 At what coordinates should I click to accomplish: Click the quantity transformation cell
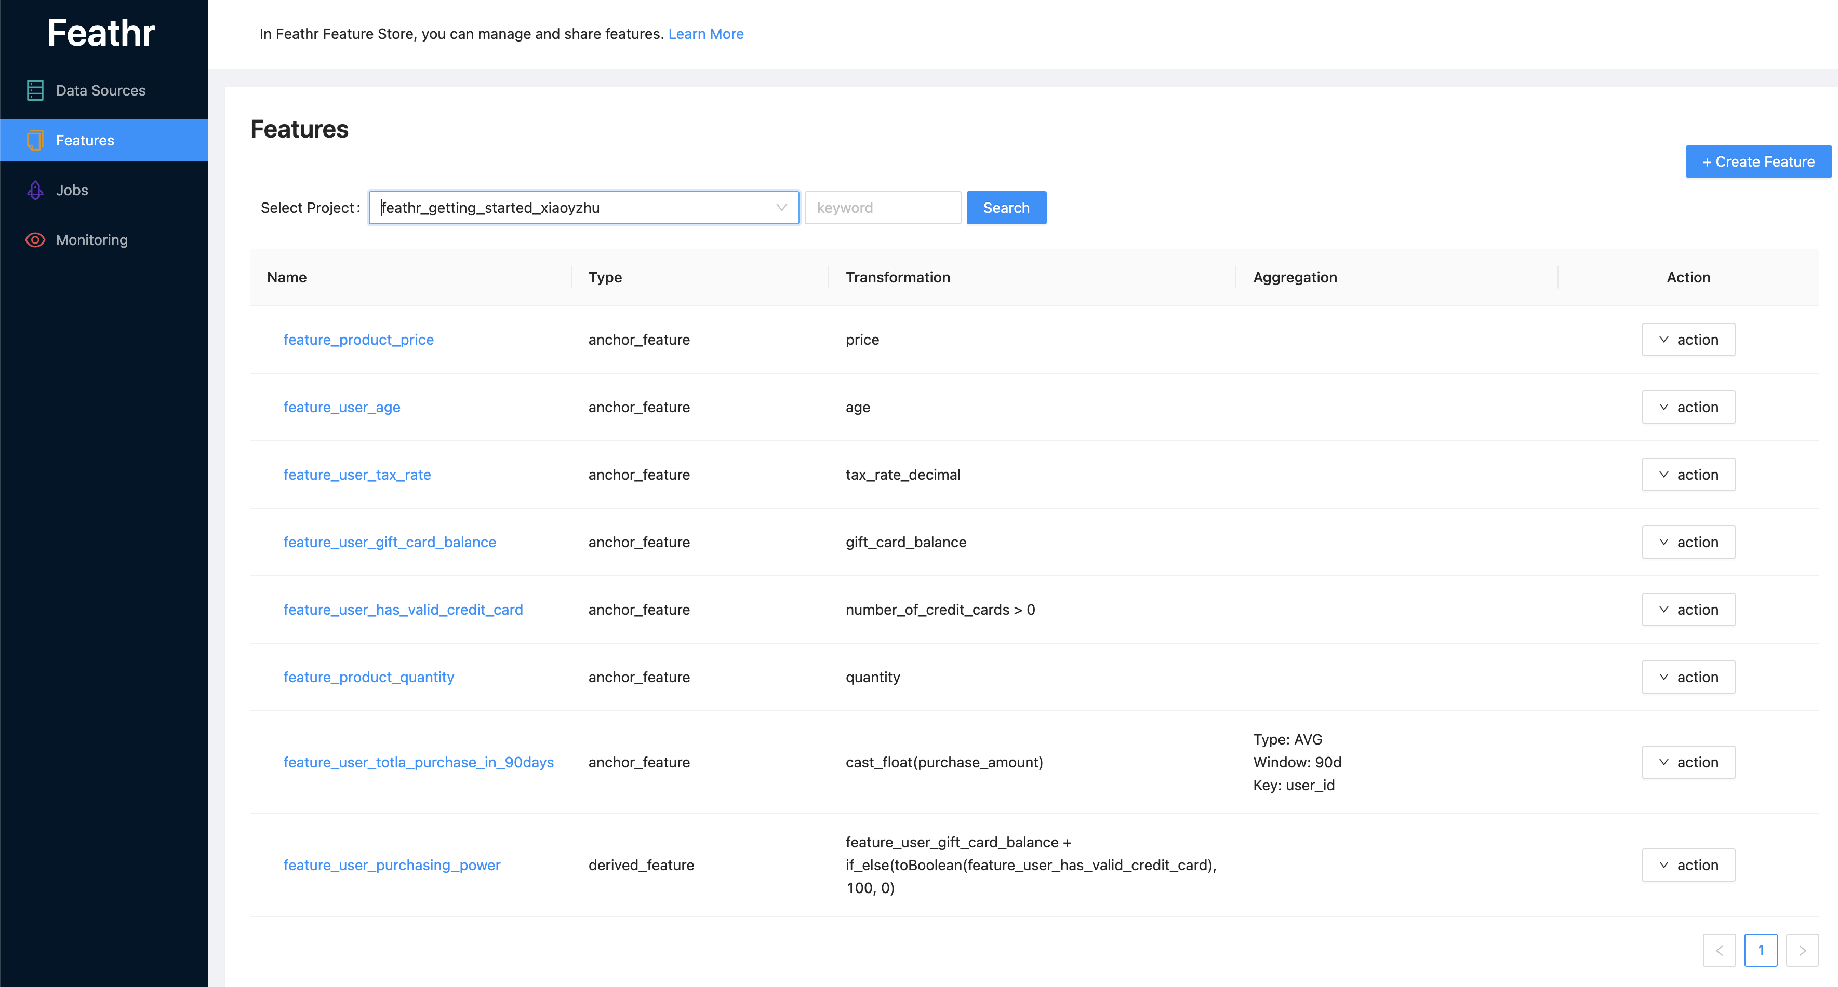point(873,678)
